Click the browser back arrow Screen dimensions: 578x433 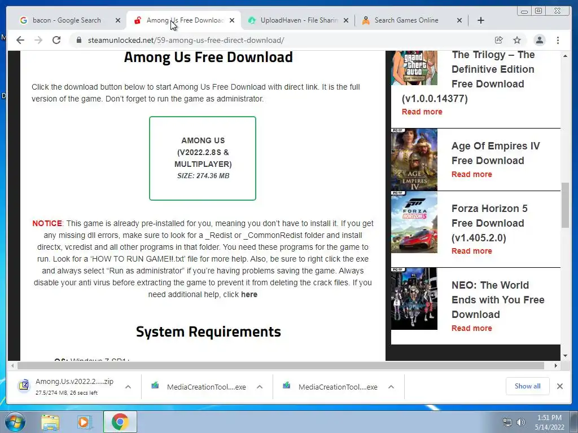20,40
